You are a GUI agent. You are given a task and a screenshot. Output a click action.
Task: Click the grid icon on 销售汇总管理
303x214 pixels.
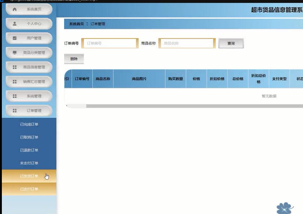pyautogui.click(x=15, y=82)
